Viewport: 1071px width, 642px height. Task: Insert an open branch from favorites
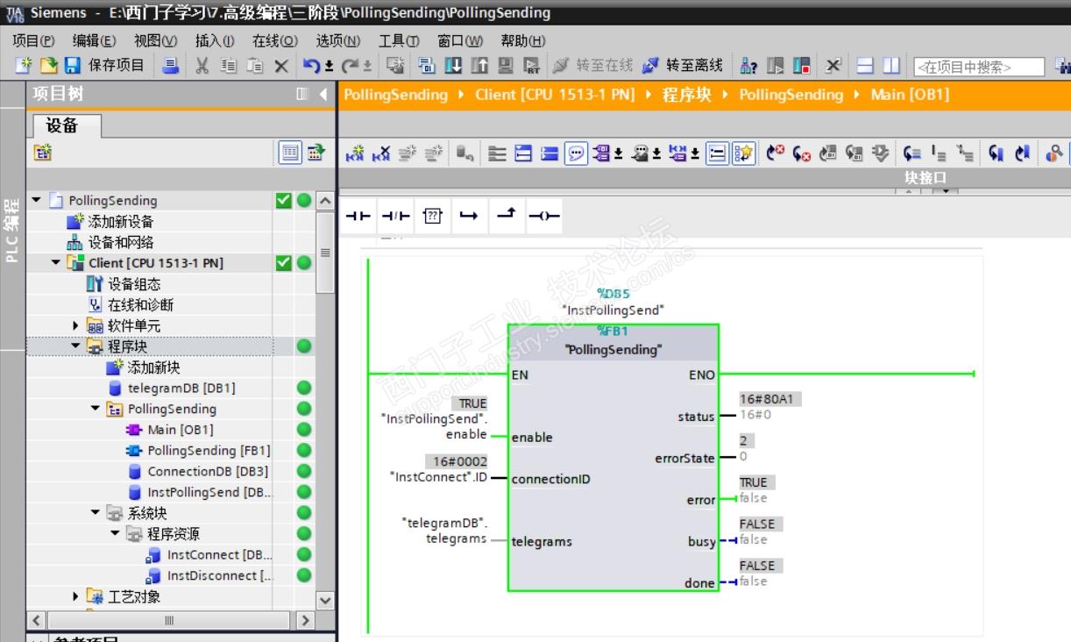pyautogui.click(x=469, y=216)
